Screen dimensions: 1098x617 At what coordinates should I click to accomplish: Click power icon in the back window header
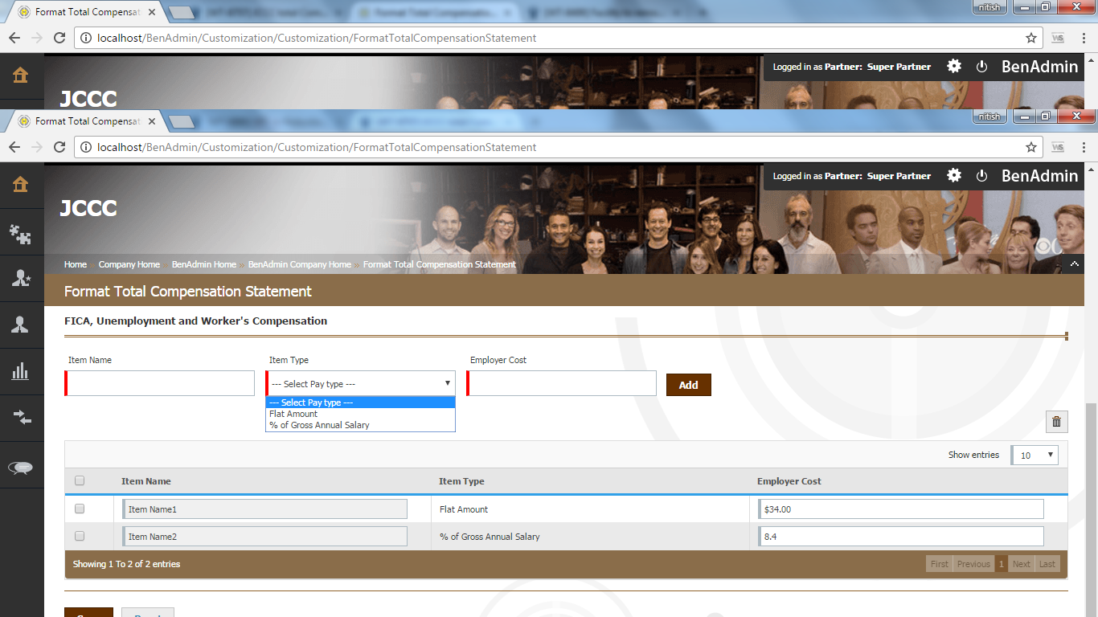tap(981, 67)
